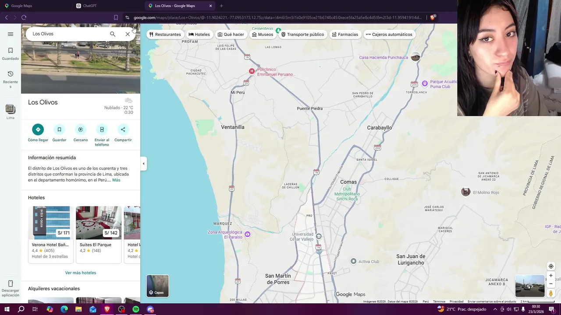
Task: Select the Street View pegman
Action: point(551,294)
